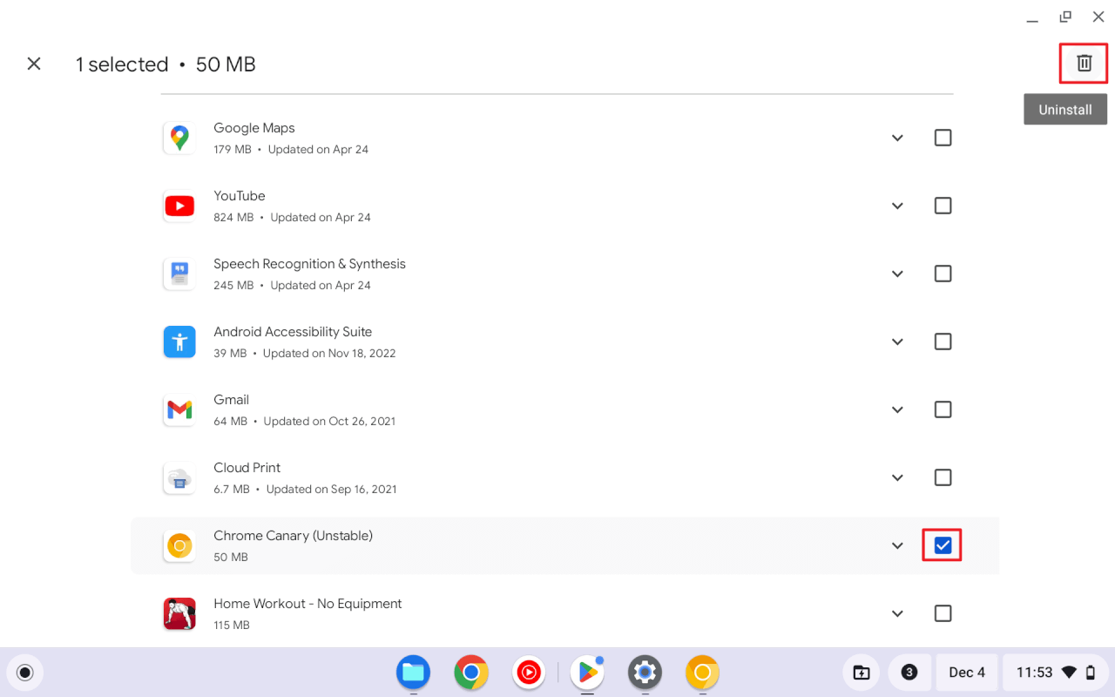
Task: Click the Gmail app name text
Action: 232,400
